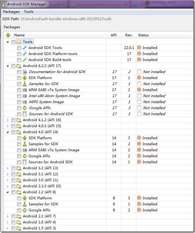Image resolution: width=195 pixels, height=233 pixels.
Task: Check the Android 4.0 (API 14) group checkbox
Action: (x=14, y=132)
